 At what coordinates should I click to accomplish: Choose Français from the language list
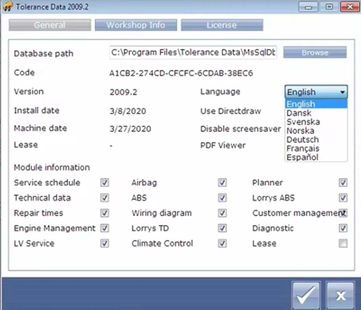pos(316,148)
